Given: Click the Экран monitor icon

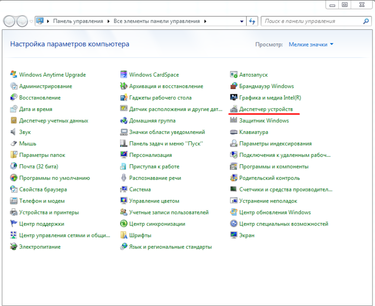Looking at the screenshot, I should point(234,235).
